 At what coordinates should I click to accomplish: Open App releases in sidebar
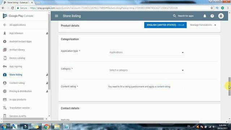[16, 33]
